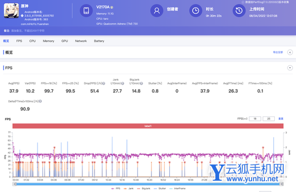
Task: Click the 创建者 creator label
Action: [x=172, y=9]
